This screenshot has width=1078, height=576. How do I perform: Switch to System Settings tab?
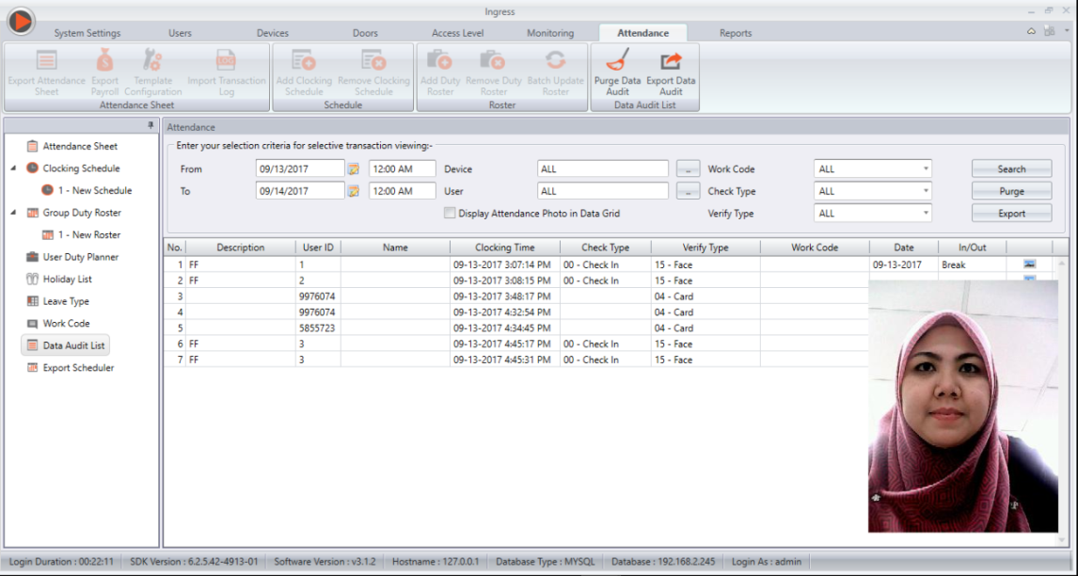pyautogui.click(x=87, y=33)
